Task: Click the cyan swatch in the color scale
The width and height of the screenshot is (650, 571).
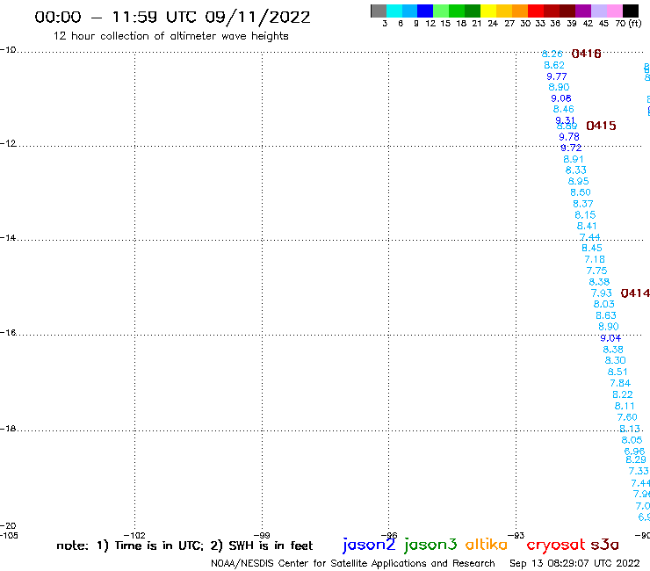Action: (x=394, y=11)
